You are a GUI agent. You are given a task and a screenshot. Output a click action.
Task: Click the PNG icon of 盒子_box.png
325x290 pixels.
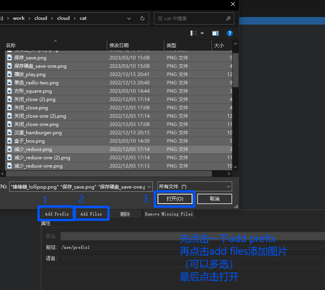pos(10,141)
